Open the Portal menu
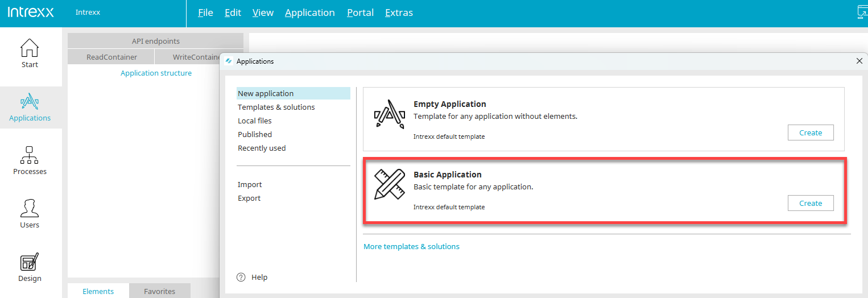The width and height of the screenshot is (868, 298). (360, 13)
